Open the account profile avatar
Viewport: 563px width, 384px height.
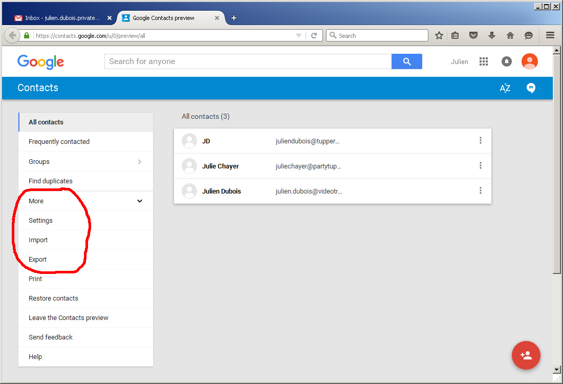tap(529, 61)
